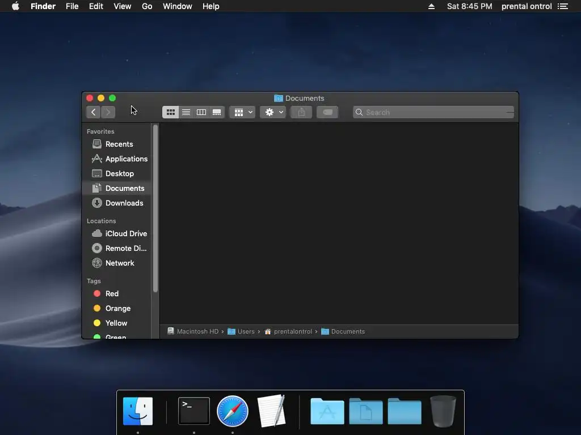
Task: Select Documents in the sidebar
Action: pyautogui.click(x=116, y=188)
